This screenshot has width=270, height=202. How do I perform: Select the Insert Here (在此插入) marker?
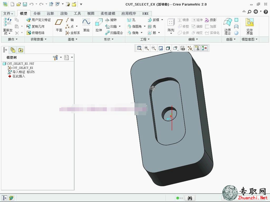tap(17, 76)
